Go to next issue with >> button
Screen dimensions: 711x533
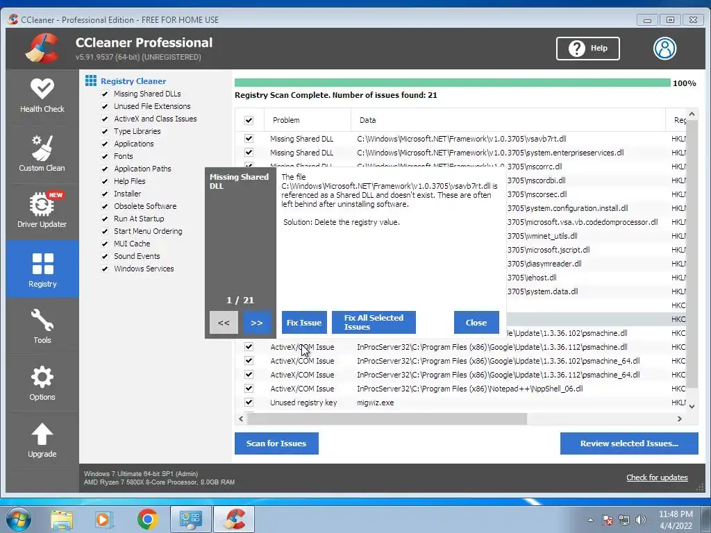pos(257,323)
